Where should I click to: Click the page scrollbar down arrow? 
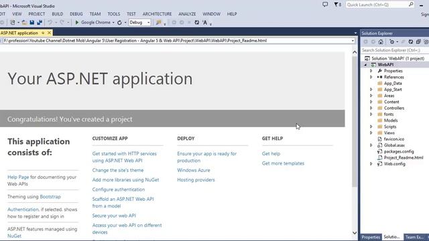click(x=355, y=233)
